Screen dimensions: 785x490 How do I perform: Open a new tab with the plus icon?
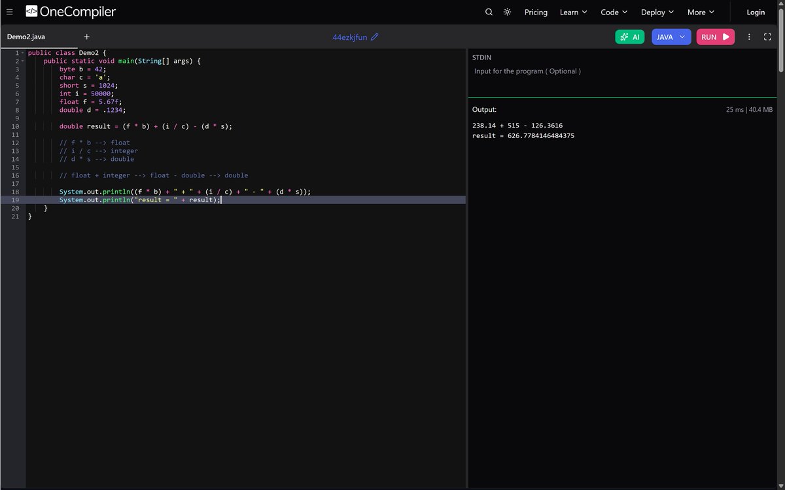click(86, 37)
